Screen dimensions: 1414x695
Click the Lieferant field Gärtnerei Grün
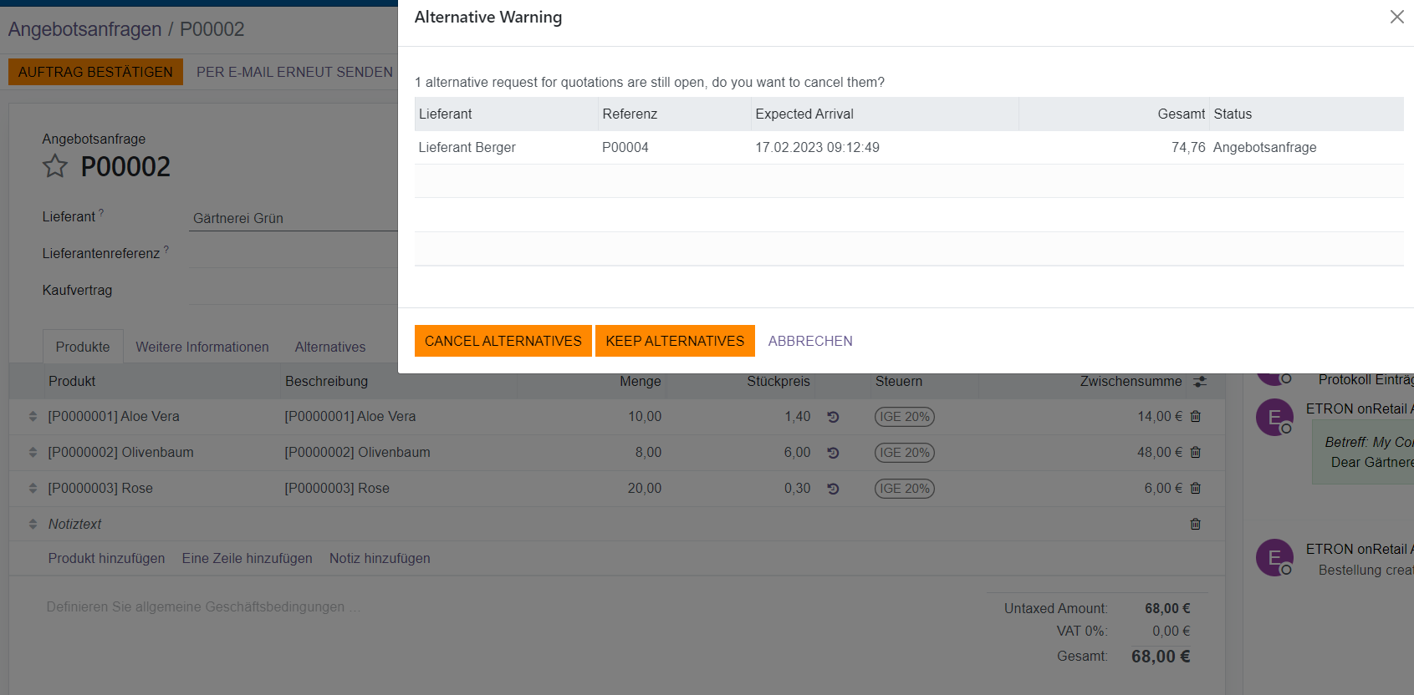[x=293, y=218]
